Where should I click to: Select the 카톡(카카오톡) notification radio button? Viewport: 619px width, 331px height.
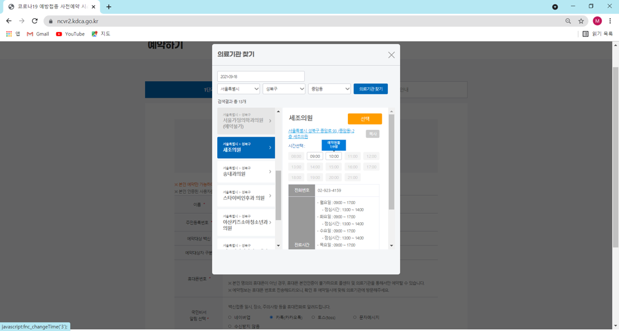(271, 317)
